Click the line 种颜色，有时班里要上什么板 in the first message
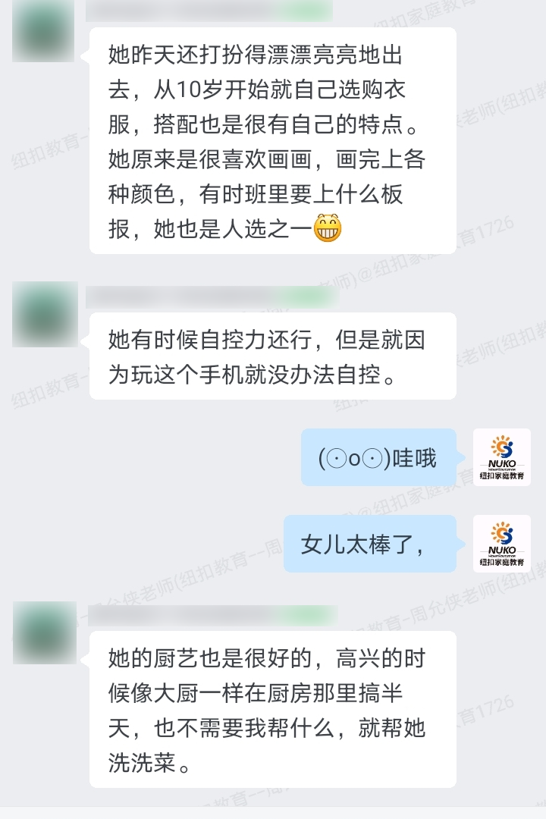The image size is (546, 819). pyautogui.click(x=256, y=194)
